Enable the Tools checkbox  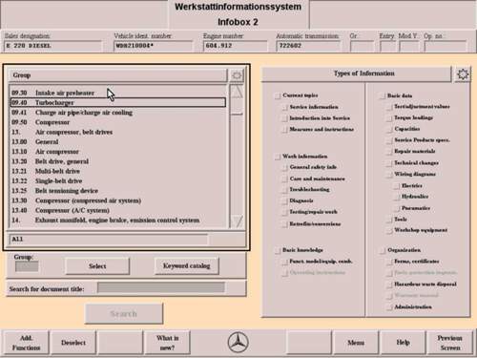389,220
